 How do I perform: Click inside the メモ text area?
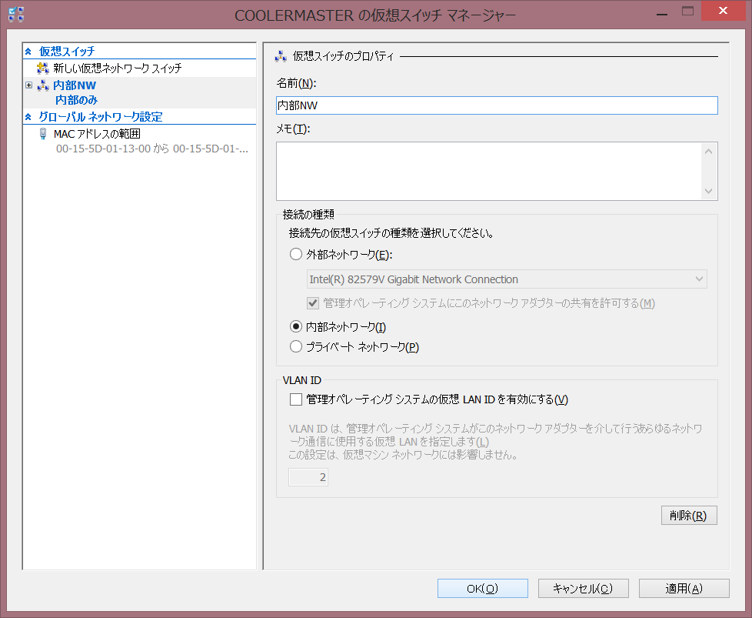pyautogui.click(x=489, y=171)
